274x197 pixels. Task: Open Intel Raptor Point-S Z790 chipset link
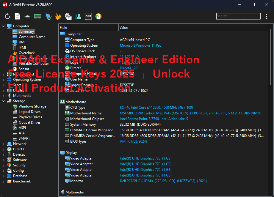point(154,119)
